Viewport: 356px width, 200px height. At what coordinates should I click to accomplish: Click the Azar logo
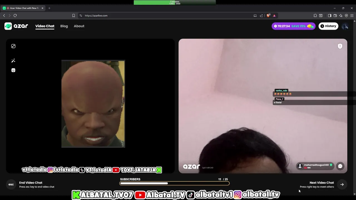16,26
